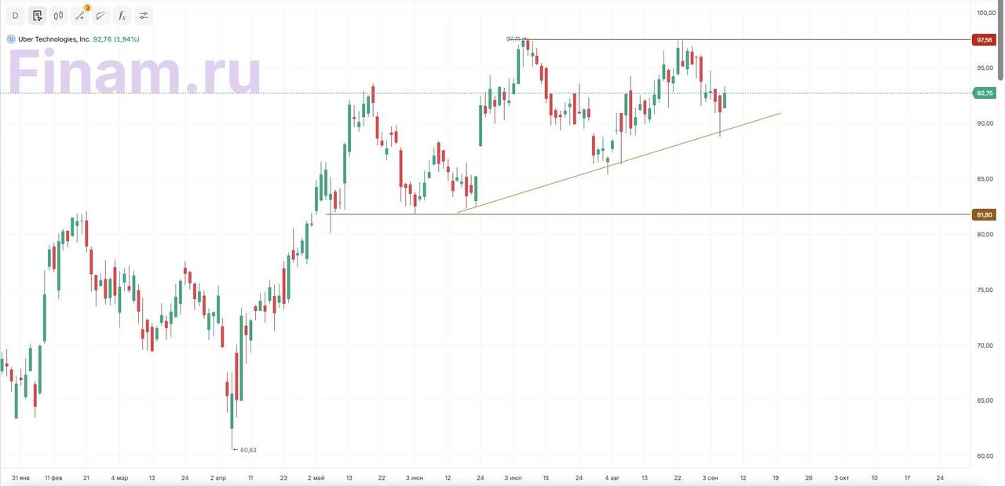Click the '3 сен' date on time axis

coord(710,477)
